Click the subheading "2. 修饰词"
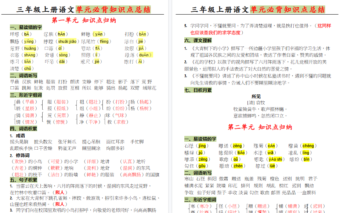The width and height of the screenshot is (340, 213). (x=20, y=155)
